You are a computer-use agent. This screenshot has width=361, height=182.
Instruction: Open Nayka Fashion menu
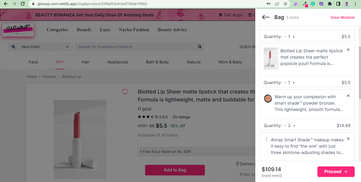(134, 30)
